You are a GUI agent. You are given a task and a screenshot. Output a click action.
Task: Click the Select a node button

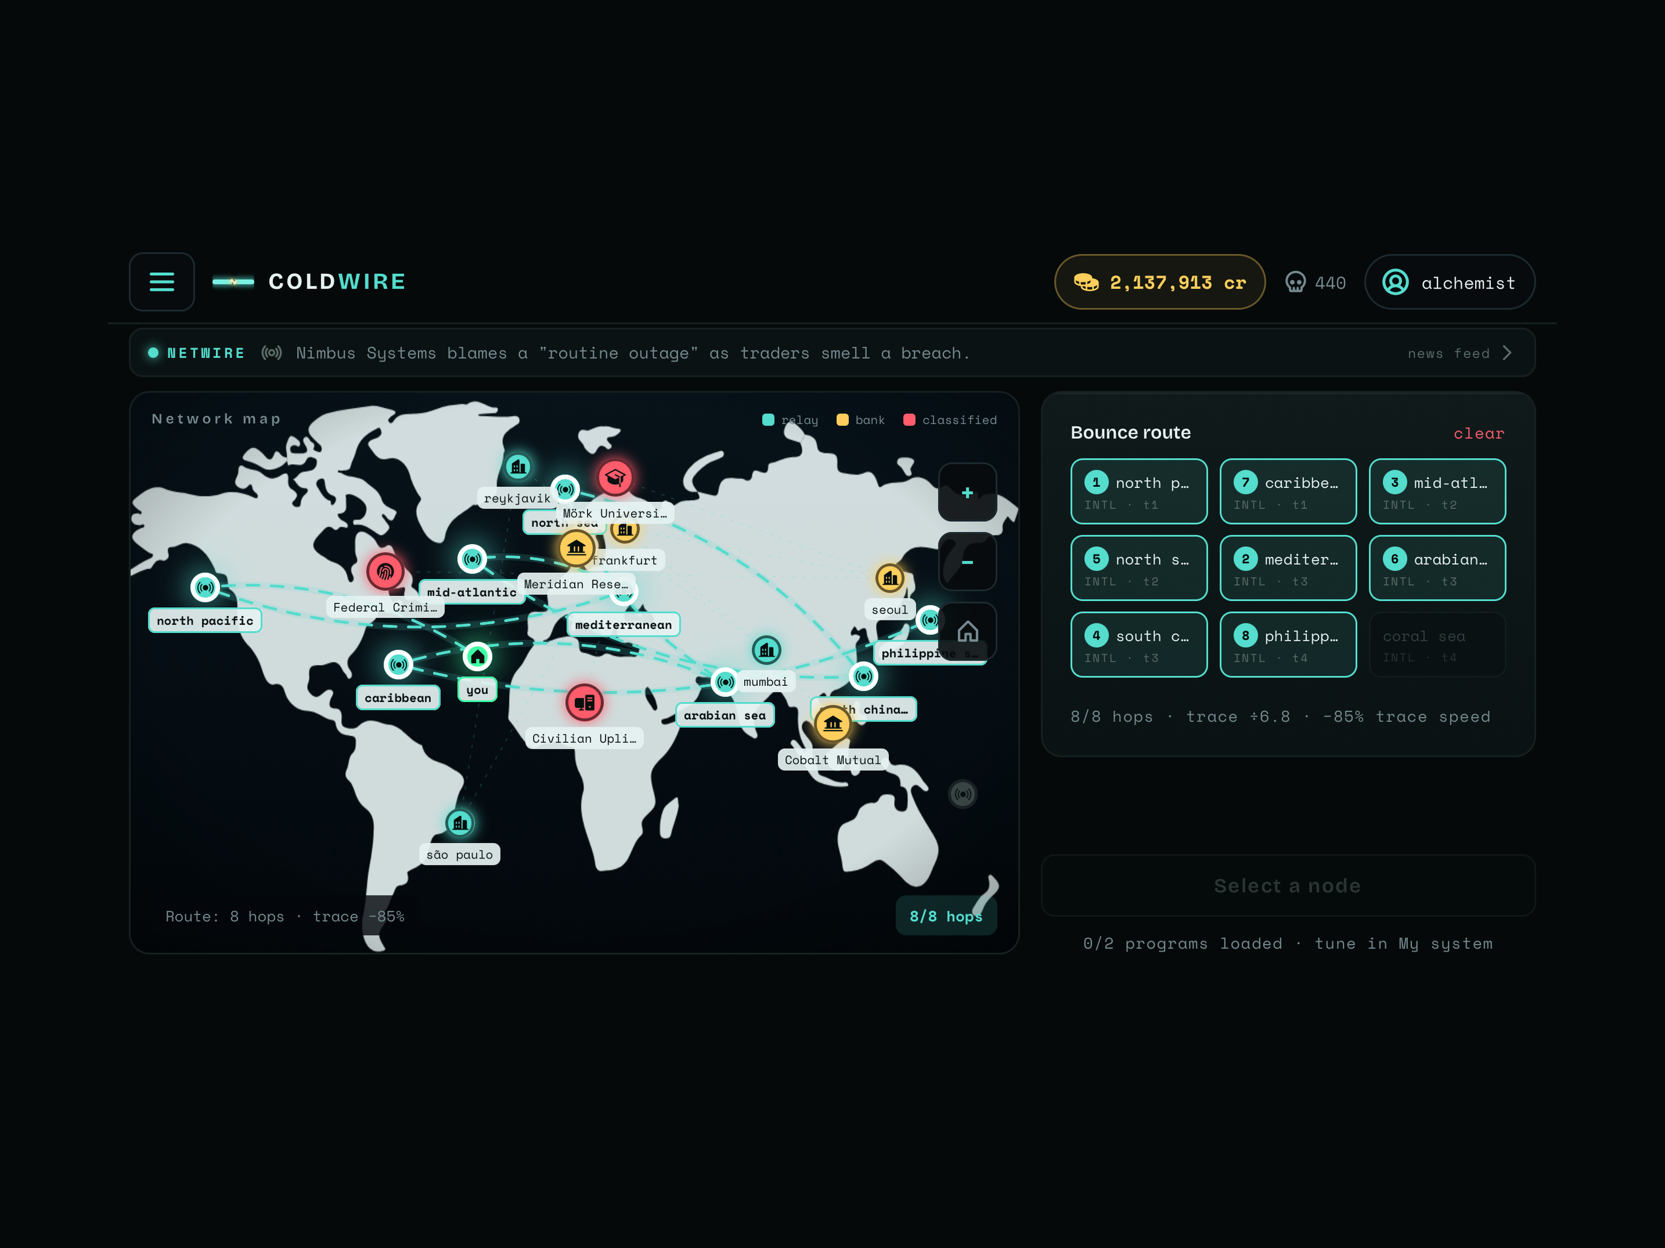coord(1288,885)
